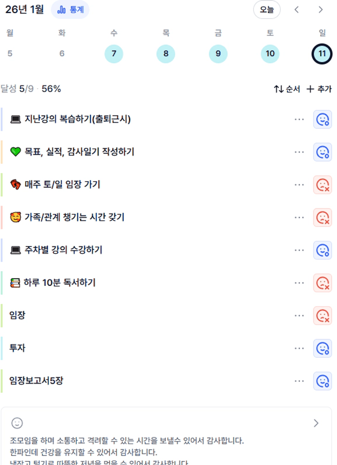Image resolution: width=337 pixels, height=465 pixels.
Task: Add a new habit with 추가
Action: pyautogui.click(x=319, y=89)
